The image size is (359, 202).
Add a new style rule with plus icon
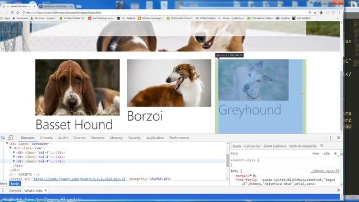point(335,153)
